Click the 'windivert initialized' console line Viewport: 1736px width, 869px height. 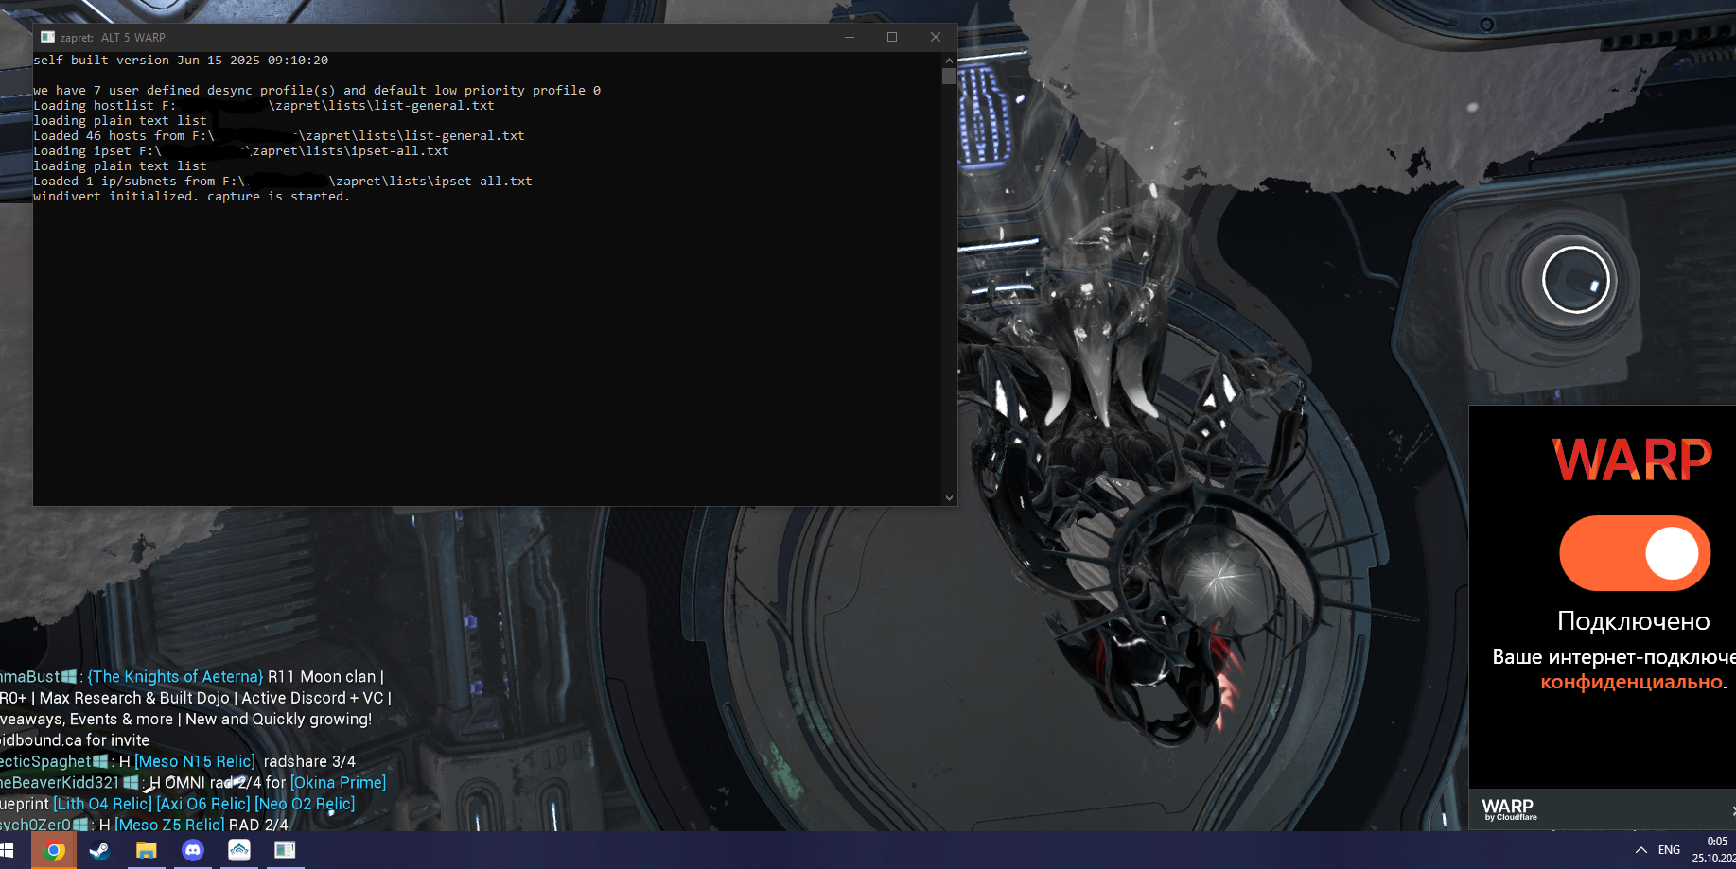coord(192,197)
